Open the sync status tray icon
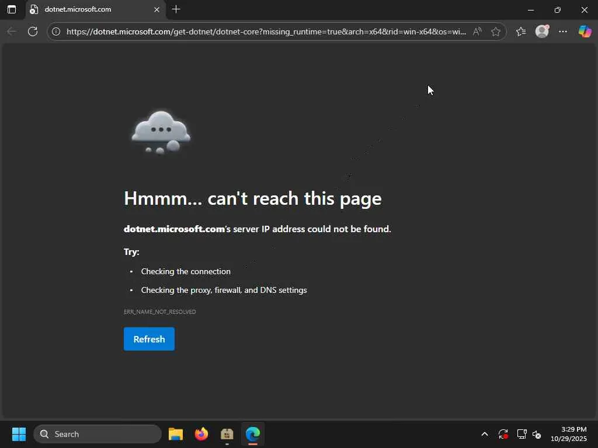This screenshot has height=448, width=598. 503,434
